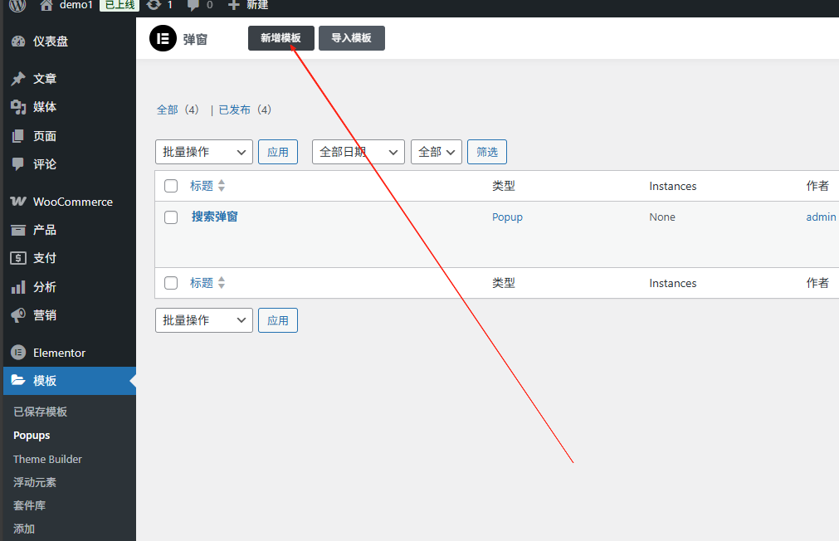Sort by bottom 标题 column header
Screen dimensions: 839x541
202,283
